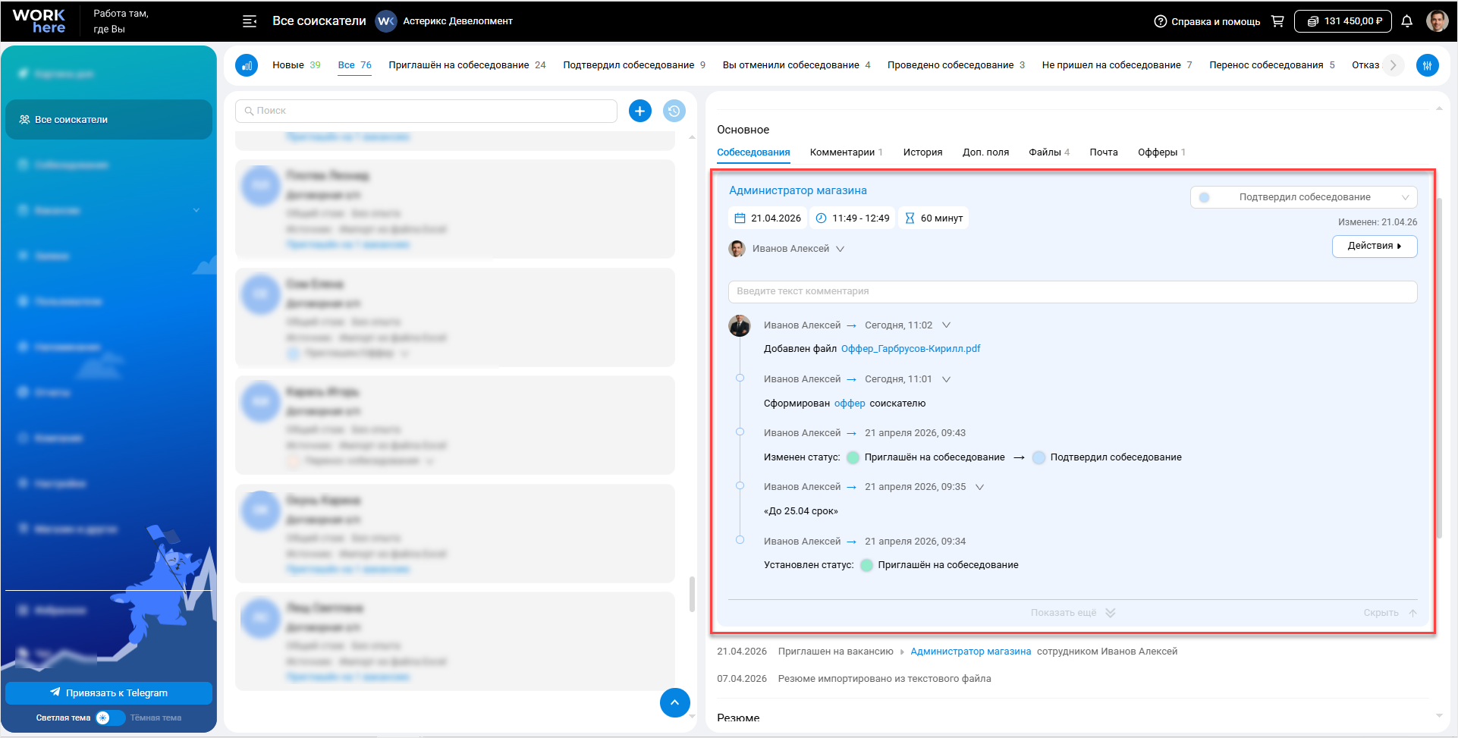Screen dimensions: 1458x738
Task: Open the search history clock icon
Action: click(674, 111)
